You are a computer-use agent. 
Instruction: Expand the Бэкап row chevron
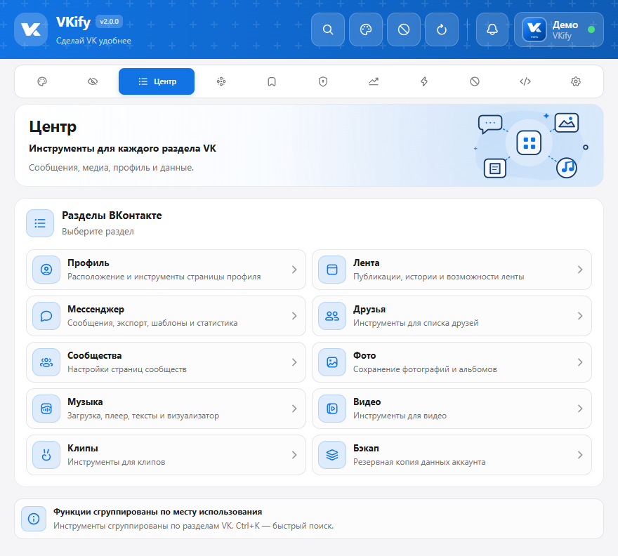click(x=580, y=455)
